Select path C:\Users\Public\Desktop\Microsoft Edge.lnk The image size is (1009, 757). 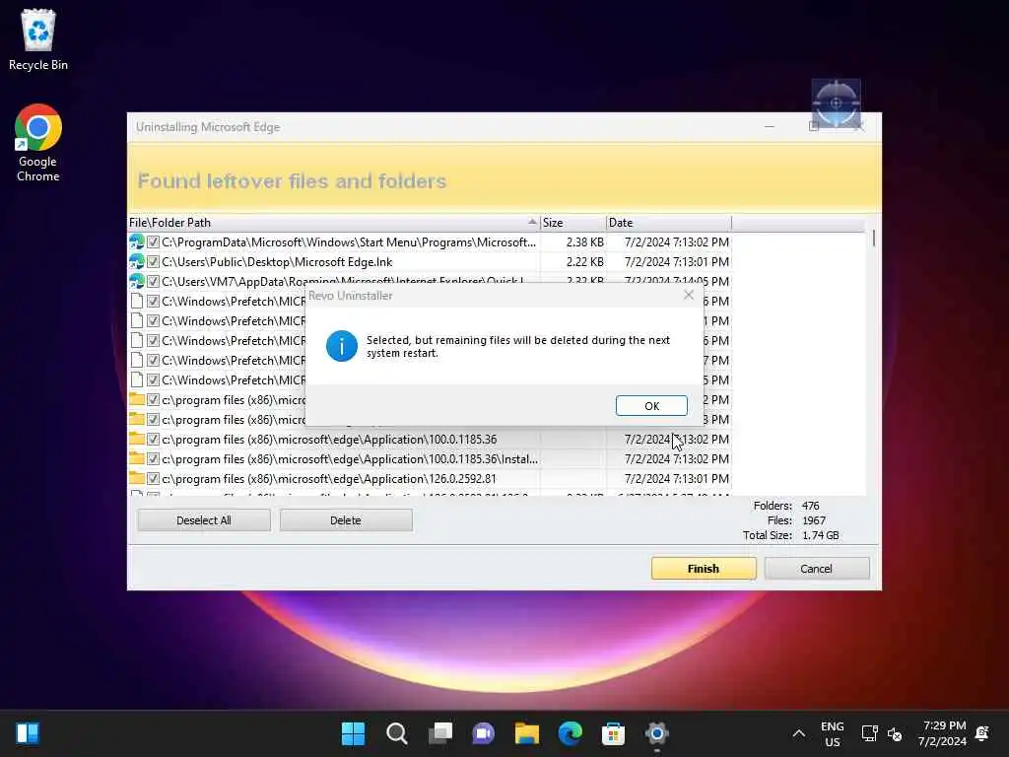[277, 262]
